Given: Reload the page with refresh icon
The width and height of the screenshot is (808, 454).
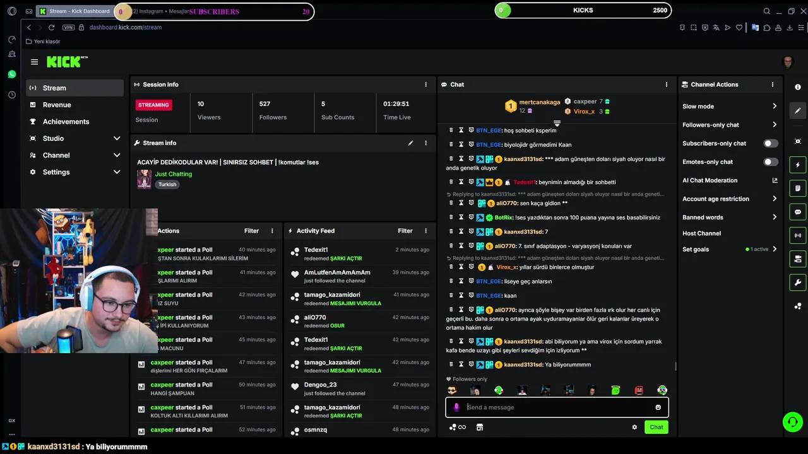Looking at the screenshot, I should [x=51, y=27].
